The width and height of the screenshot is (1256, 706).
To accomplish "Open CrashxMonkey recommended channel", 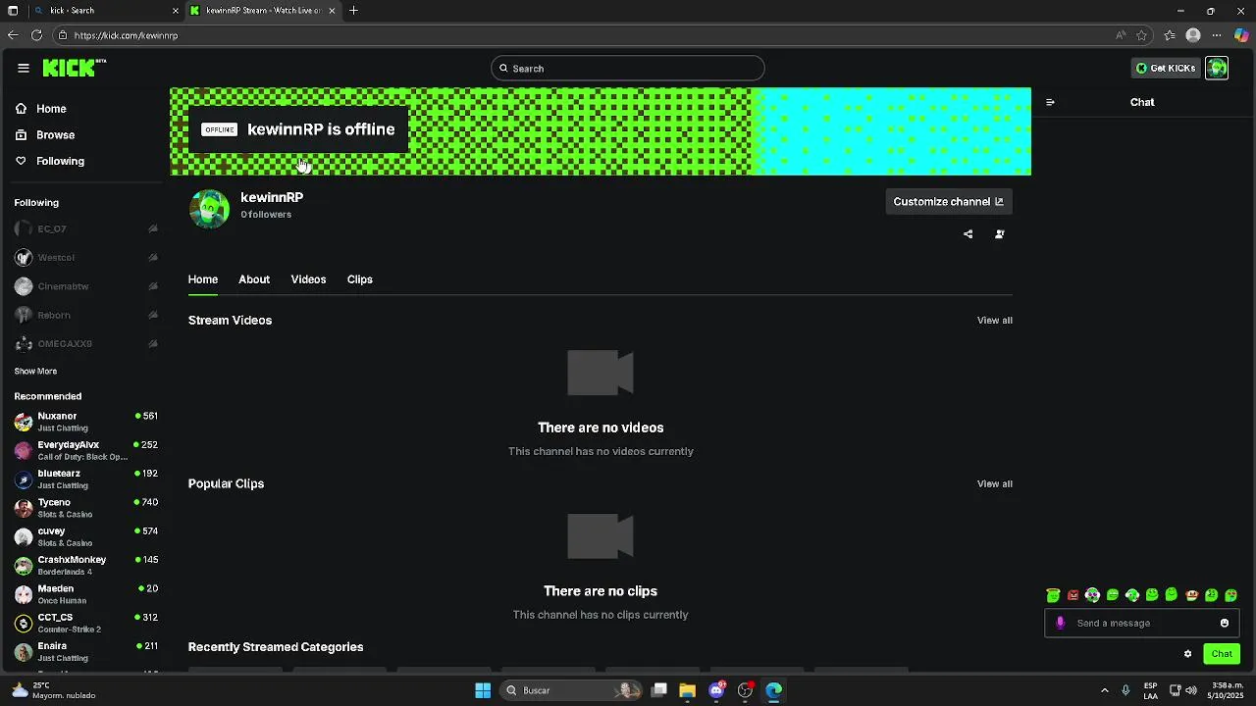I will coord(86,566).
